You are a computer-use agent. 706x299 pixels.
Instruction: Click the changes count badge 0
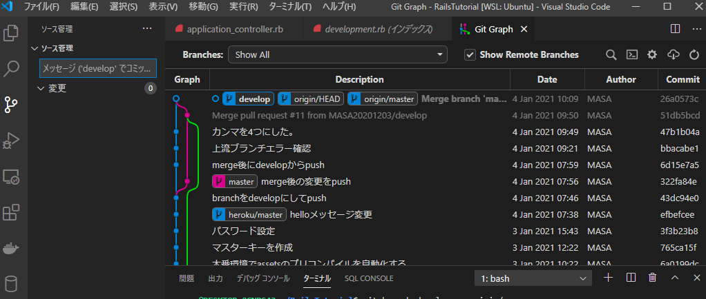(151, 88)
